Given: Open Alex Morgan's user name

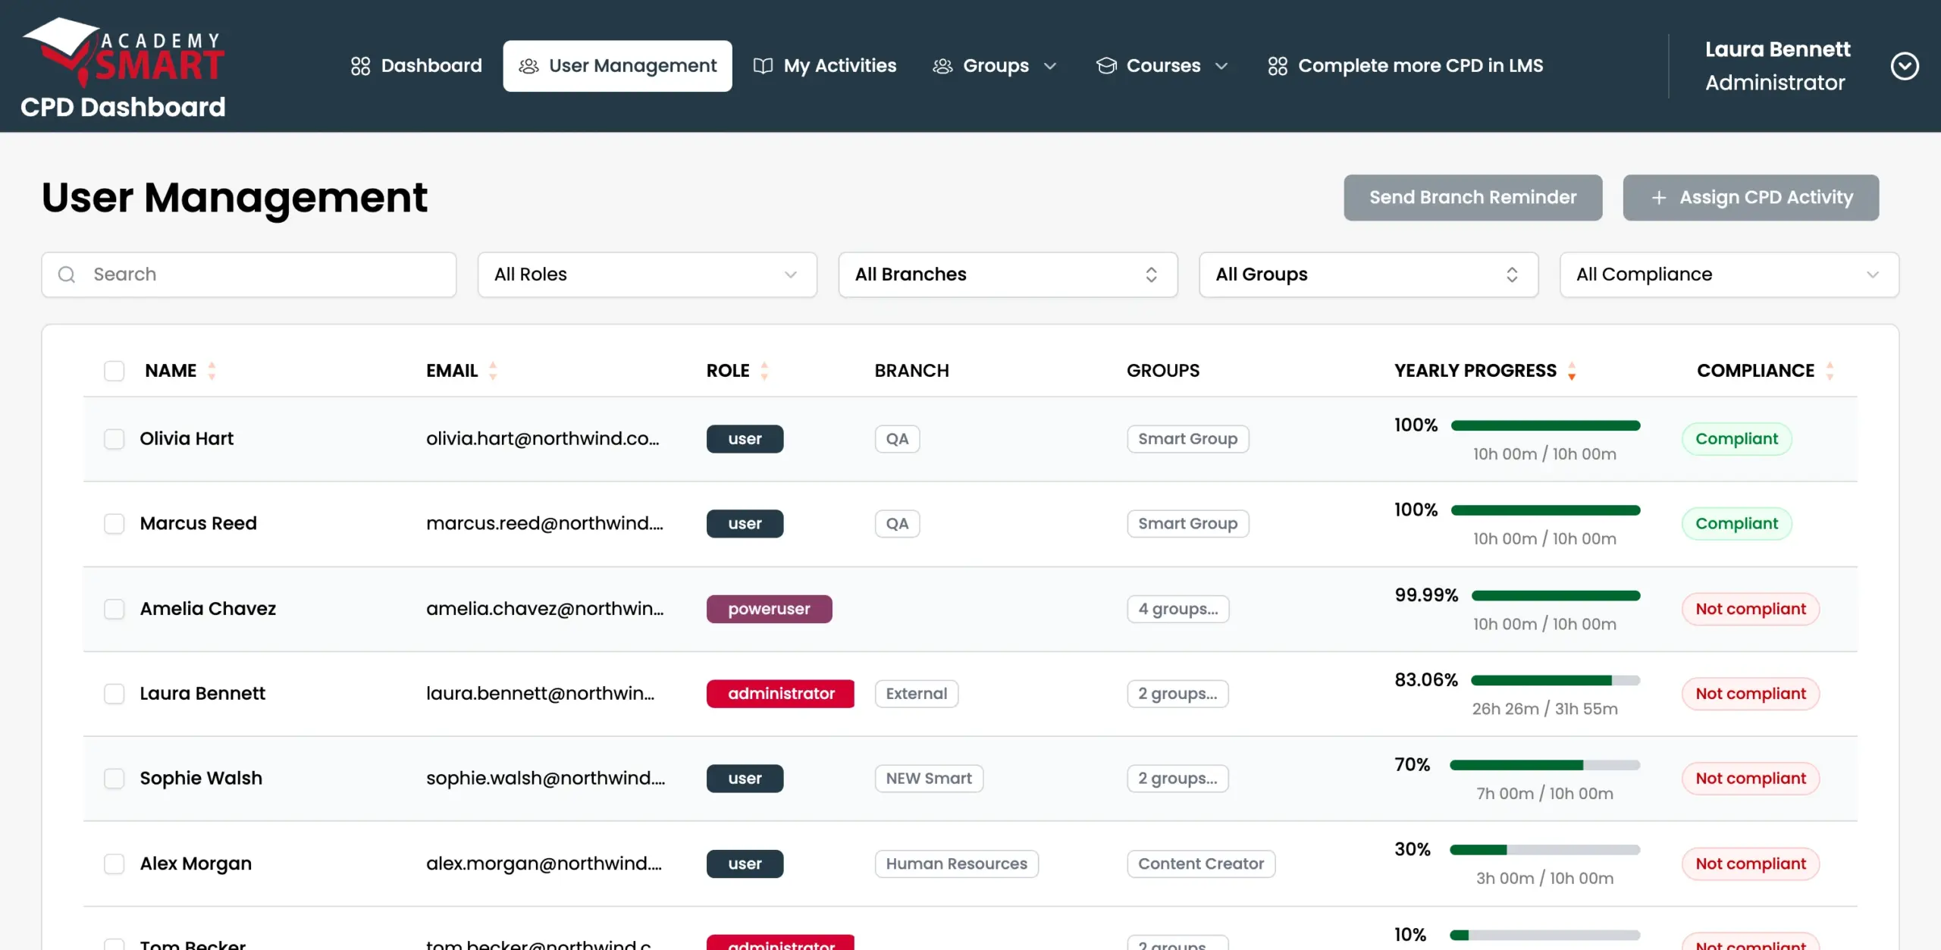Looking at the screenshot, I should 196,864.
